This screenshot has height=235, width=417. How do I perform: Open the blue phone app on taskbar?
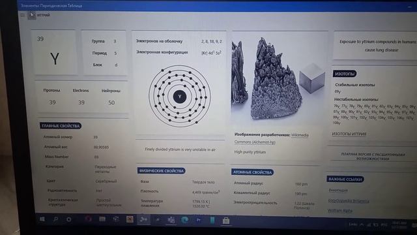212,221
